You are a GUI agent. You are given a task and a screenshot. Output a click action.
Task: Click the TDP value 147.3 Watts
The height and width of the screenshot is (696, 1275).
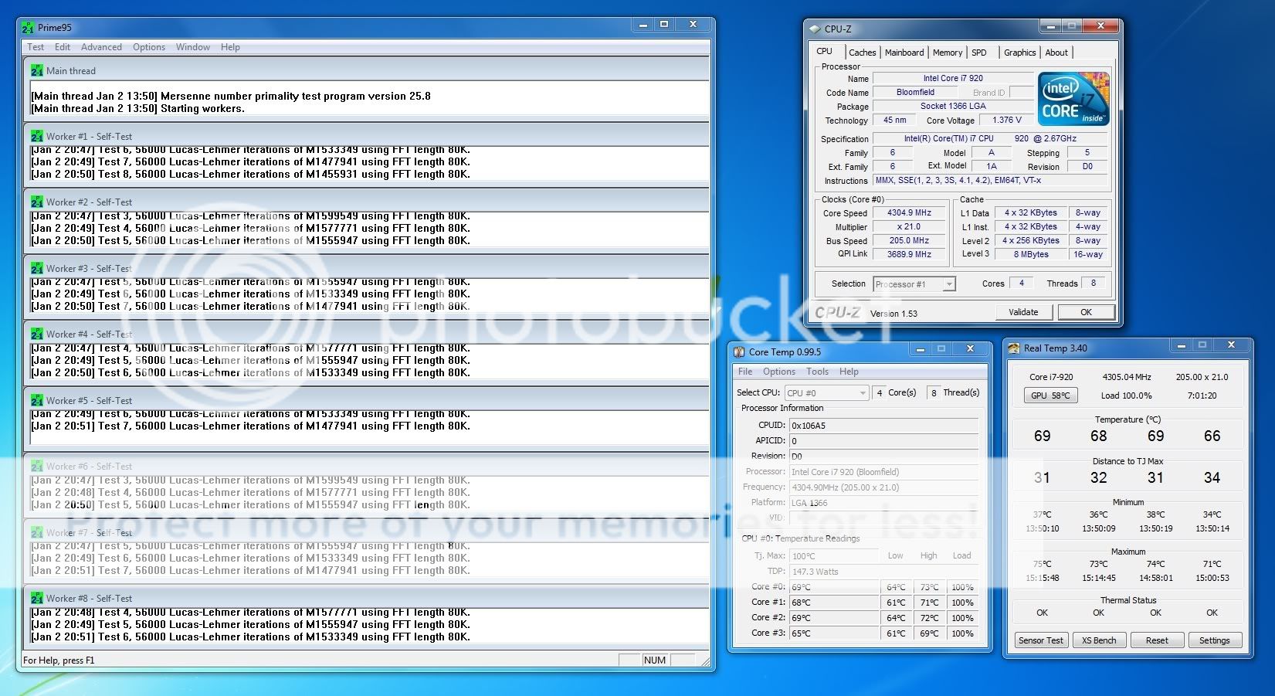(x=884, y=572)
